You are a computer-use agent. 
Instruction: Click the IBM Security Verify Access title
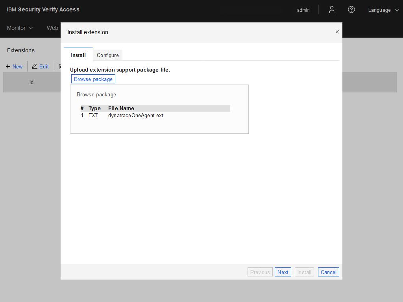point(43,9)
